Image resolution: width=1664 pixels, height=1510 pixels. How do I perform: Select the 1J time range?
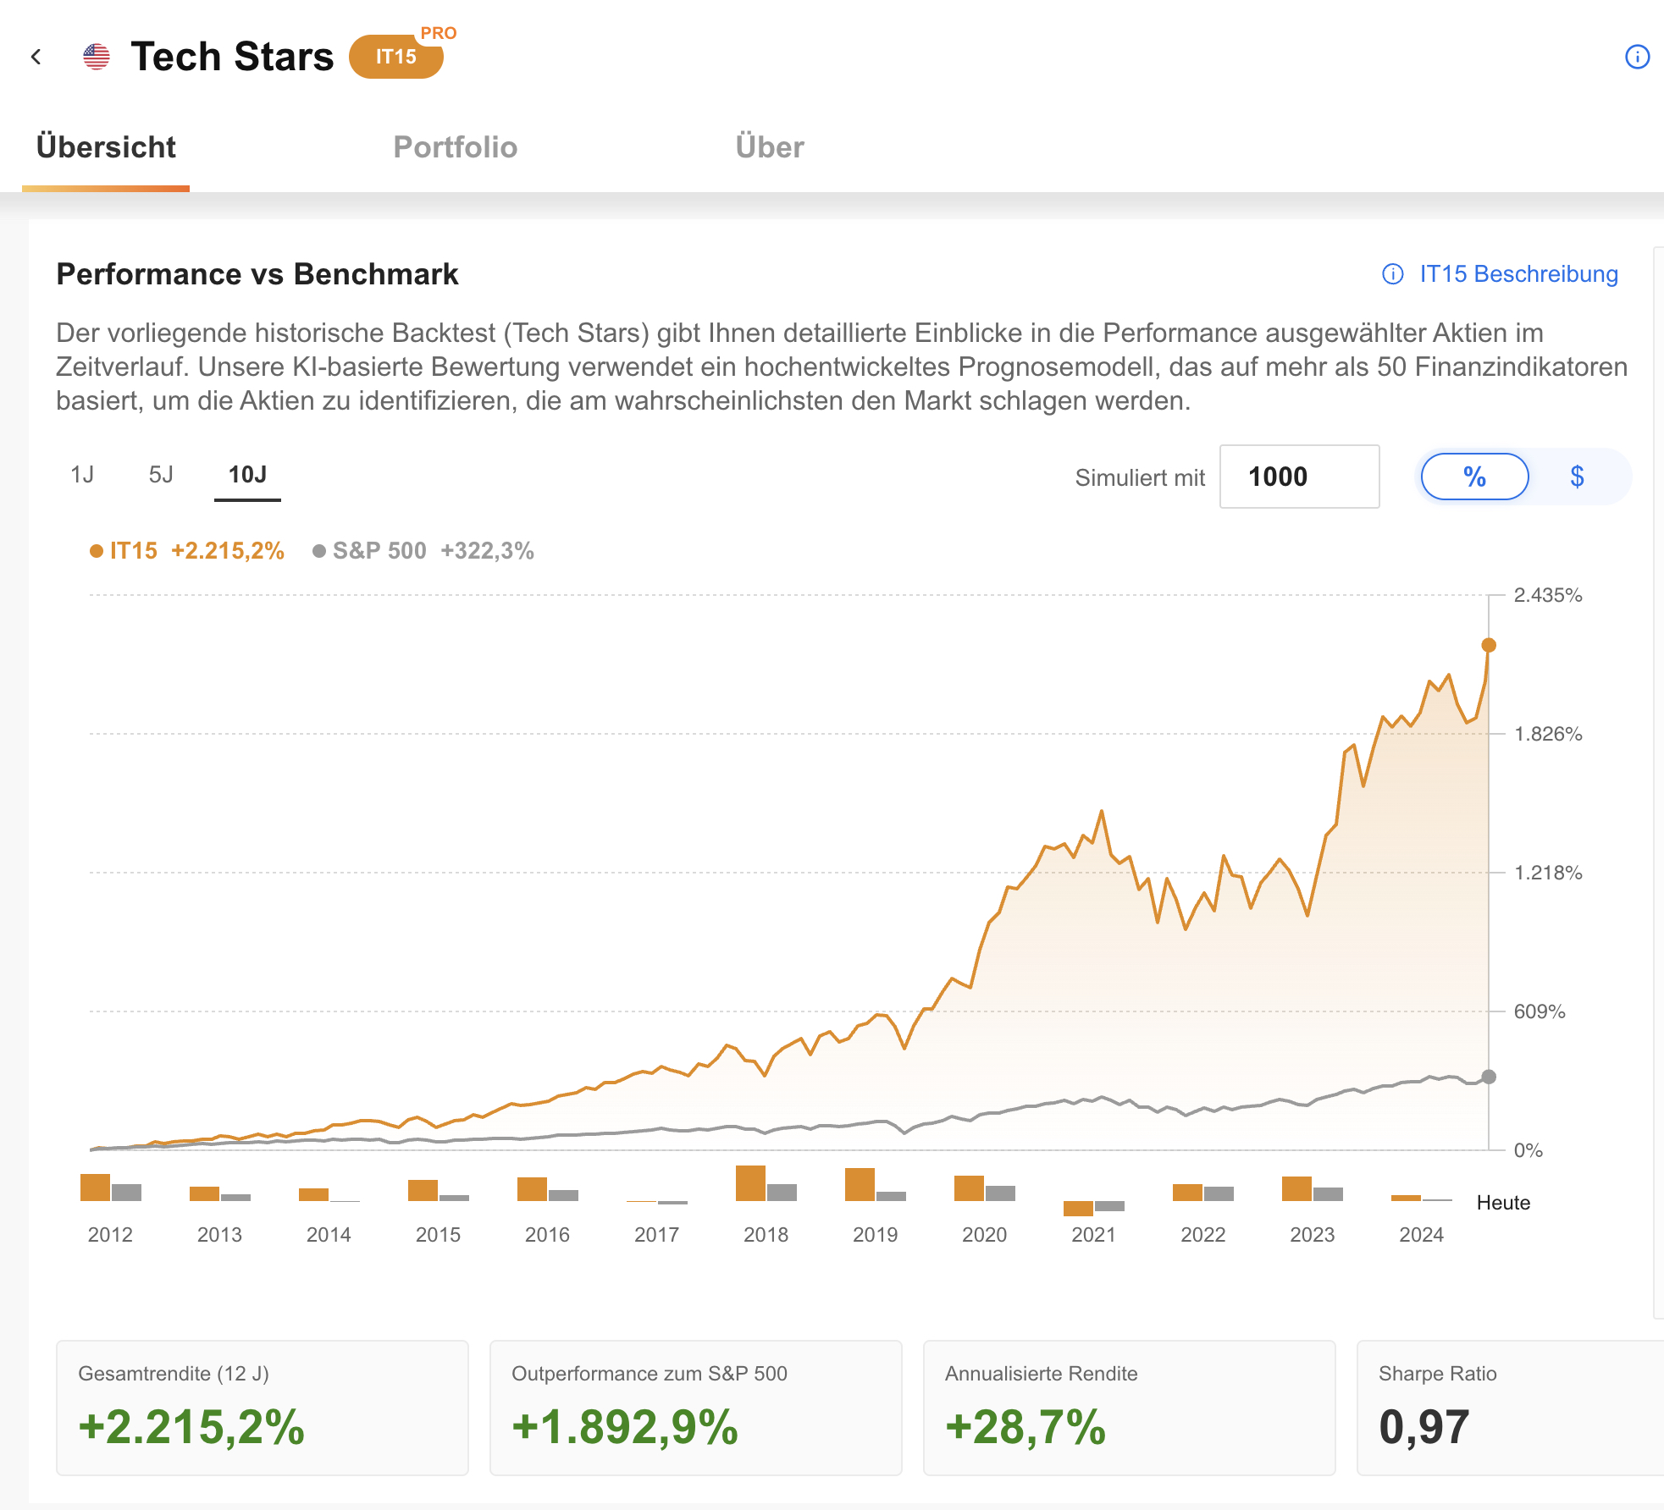click(82, 475)
